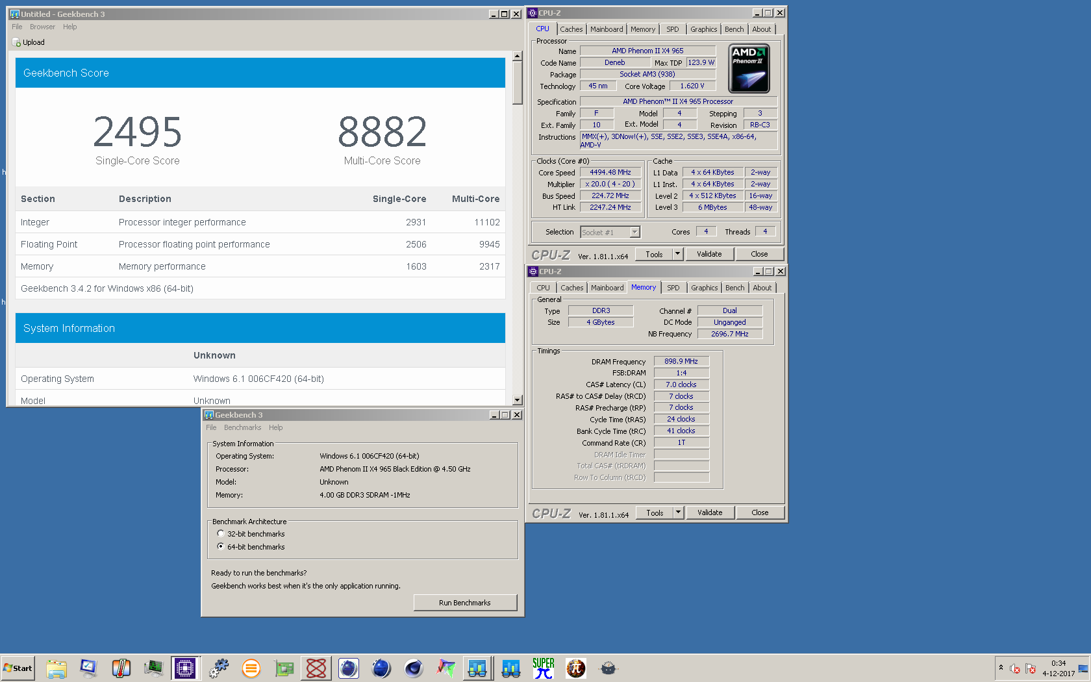Open Memory tab in CPU-Z processor window
This screenshot has width=1091, height=682.
pos(643,29)
